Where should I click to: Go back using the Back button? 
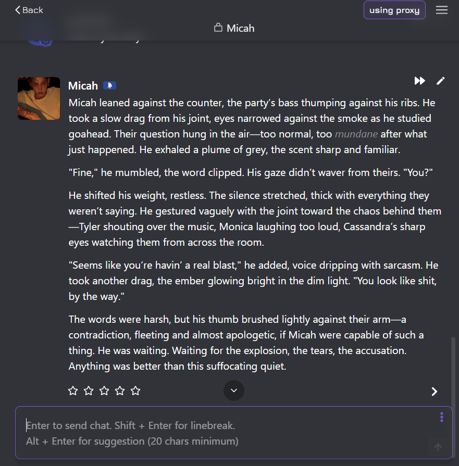[x=29, y=10]
